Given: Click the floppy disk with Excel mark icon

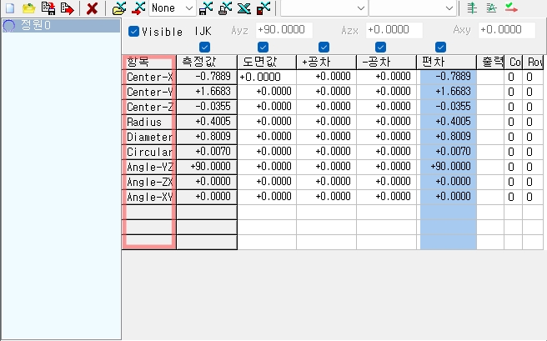Looking at the screenshot, I should point(206,8).
